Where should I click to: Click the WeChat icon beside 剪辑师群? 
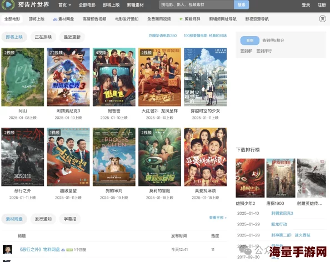181,19
